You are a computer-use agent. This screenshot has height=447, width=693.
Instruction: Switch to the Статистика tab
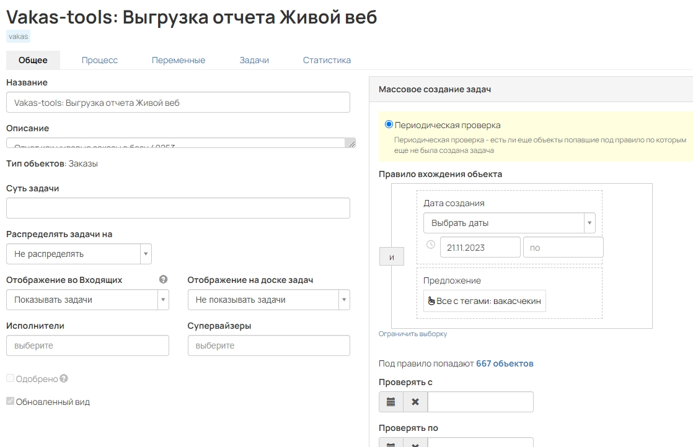click(x=327, y=60)
